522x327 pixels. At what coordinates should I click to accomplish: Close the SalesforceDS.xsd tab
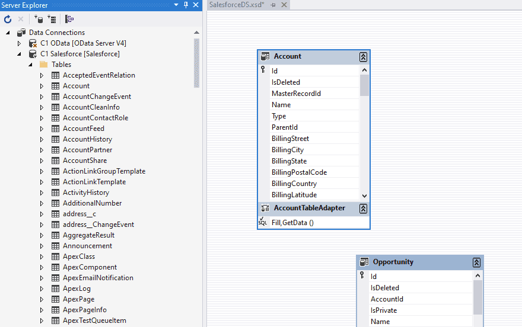click(x=284, y=5)
